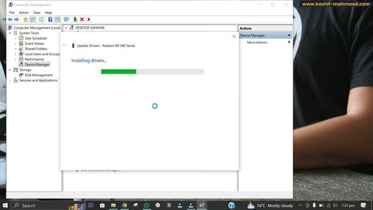373x210 pixels.
Task: Select Computer Management (Local) root node
Action: pyautogui.click(x=37, y=28)
